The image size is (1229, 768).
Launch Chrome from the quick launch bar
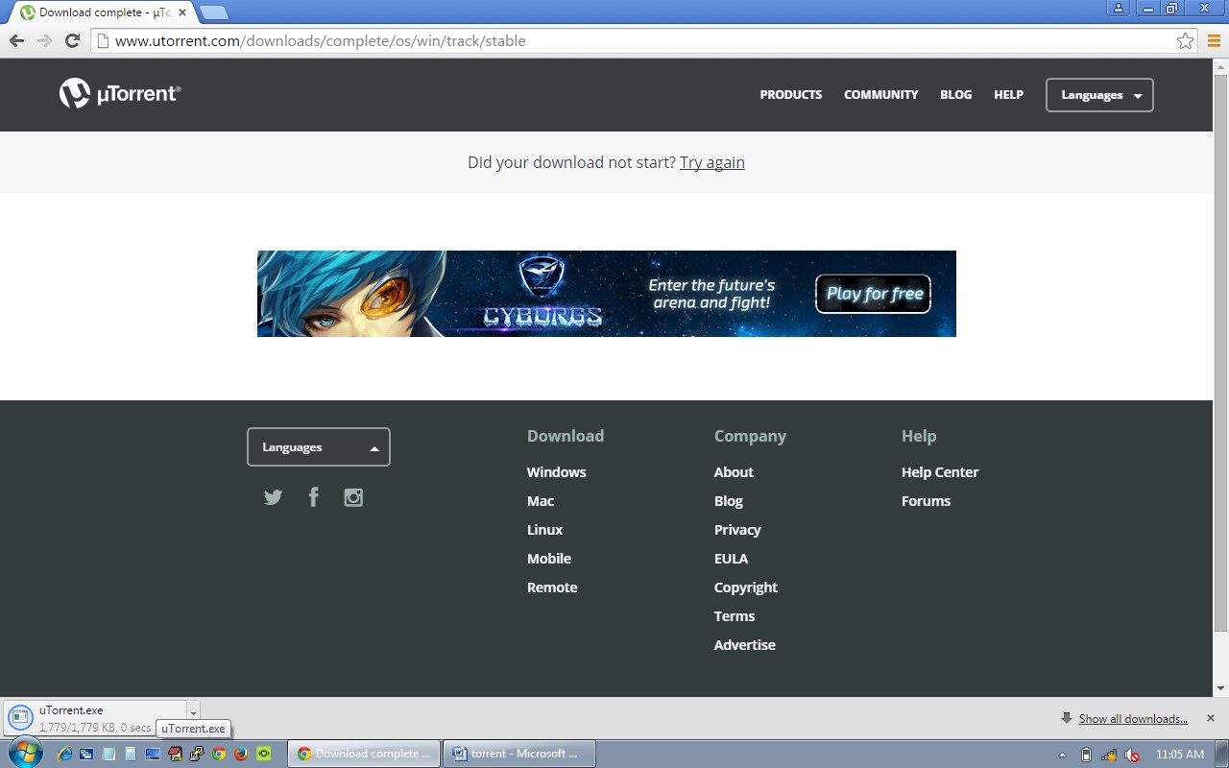point(219,754)
